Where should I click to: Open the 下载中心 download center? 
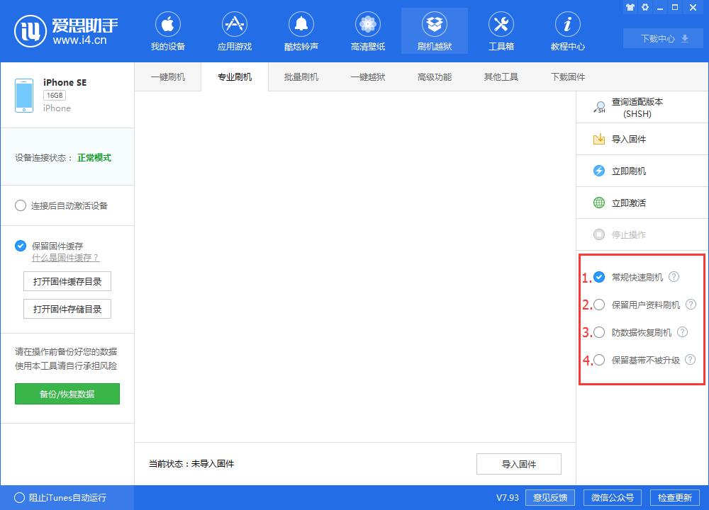coord(664,39)
